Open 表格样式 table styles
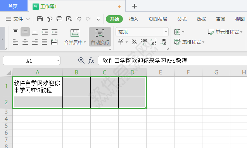The height and width of the screenshot is (148, 247). [x=189, y=42]
